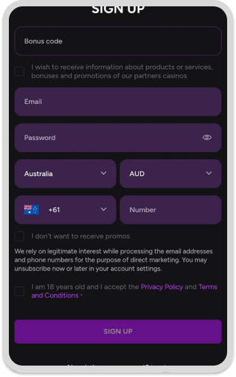Click the "I wish to receive information" label
This screenshot has width=236, height=377.
122,72
